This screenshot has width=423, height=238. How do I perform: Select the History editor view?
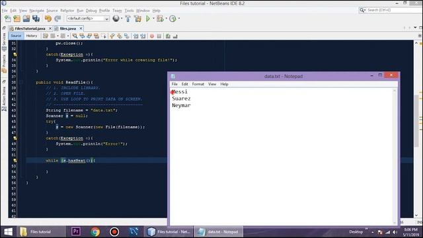click(32, 36)
